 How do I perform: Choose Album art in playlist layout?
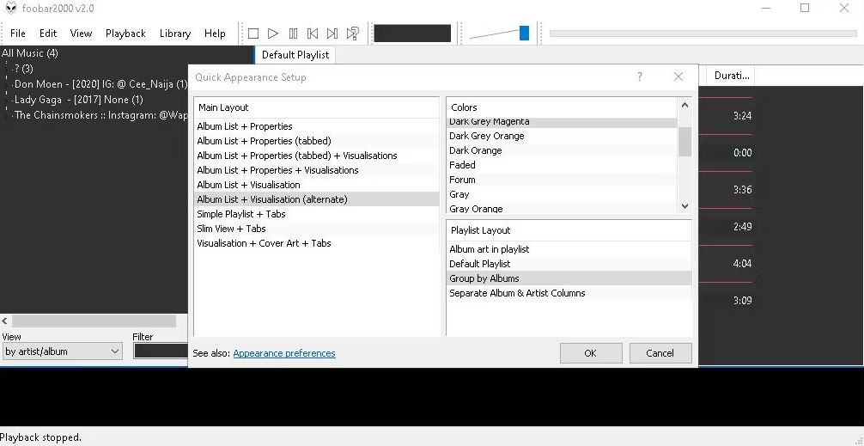pyautogui.click(x=569, y=249)
